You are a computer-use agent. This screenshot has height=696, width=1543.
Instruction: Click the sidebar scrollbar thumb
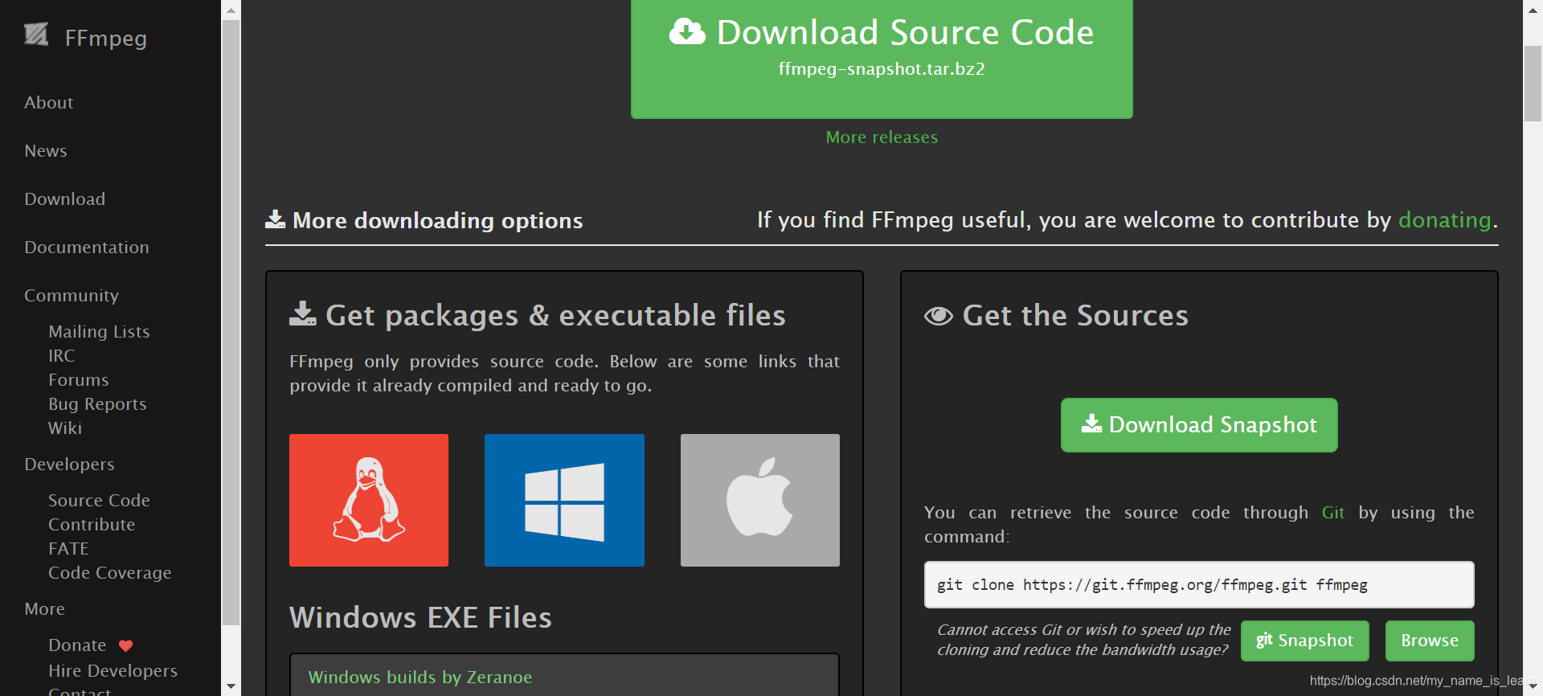(x=231, y=322)
